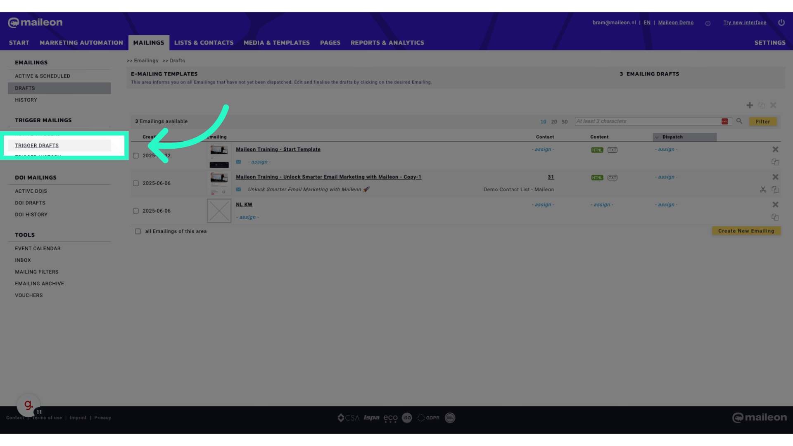This screenshot has height=446, width=793.
Task: Click the toolbar copy icon above the list
Action: click(x=761, y=105)
